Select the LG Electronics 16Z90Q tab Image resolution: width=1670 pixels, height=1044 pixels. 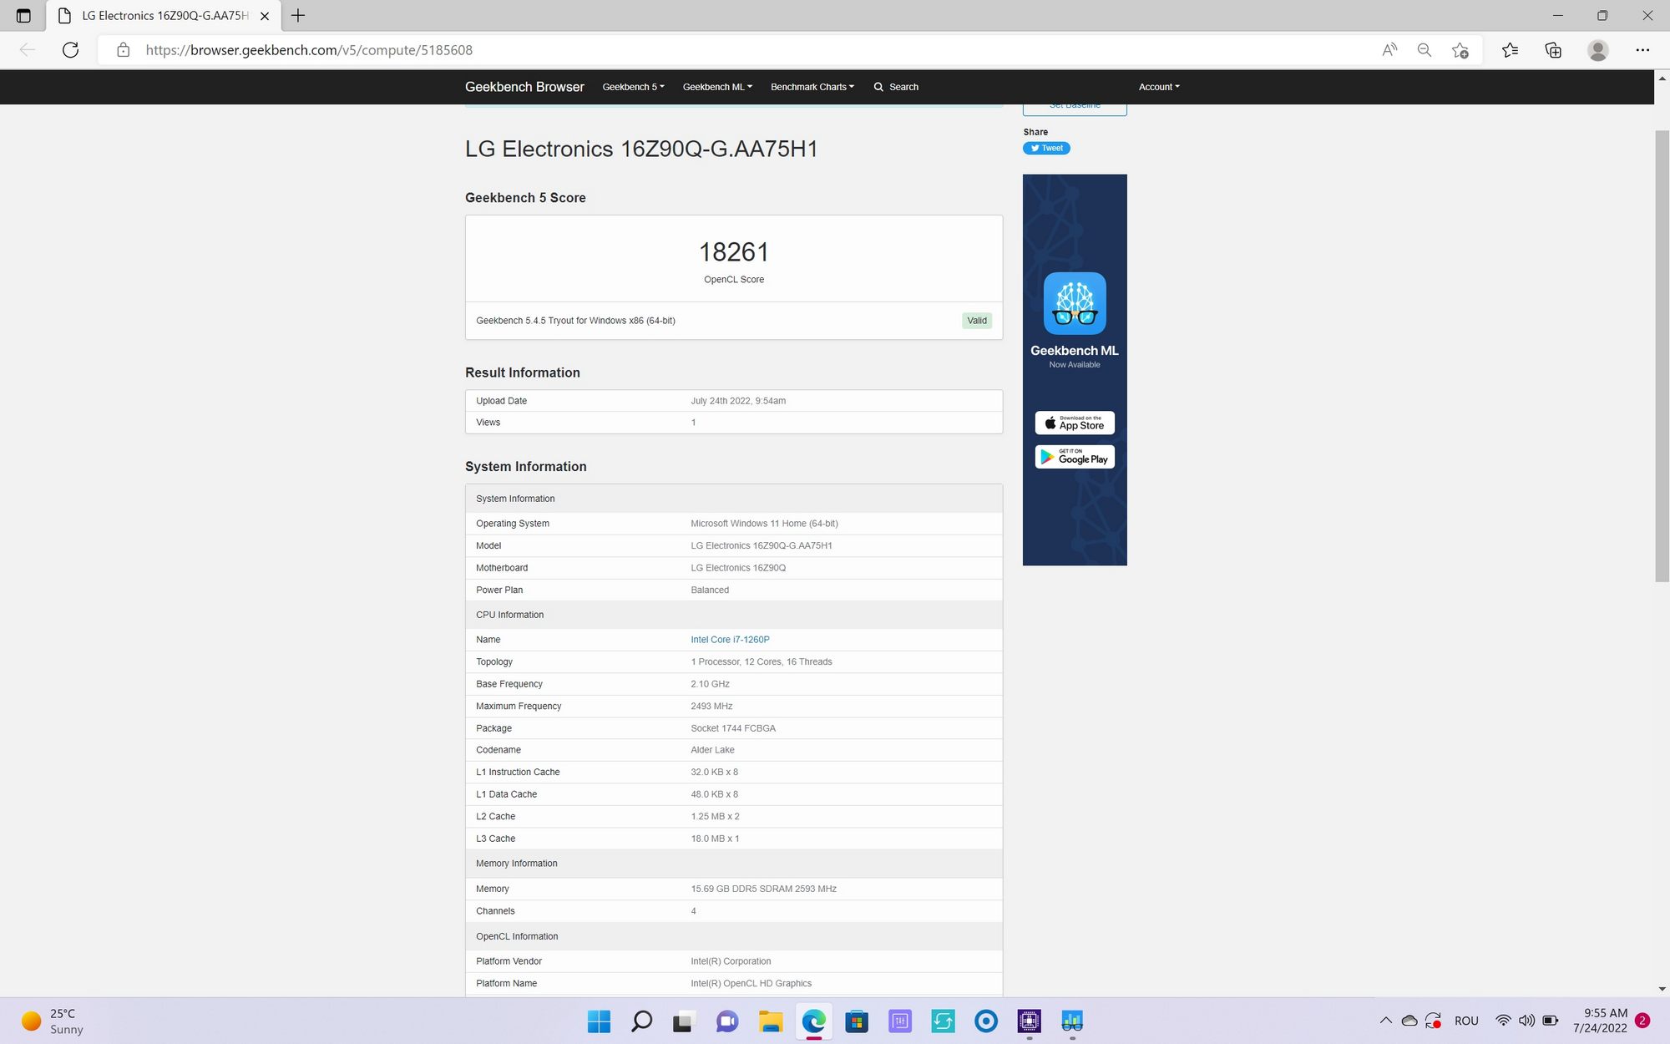click(164, 16)
